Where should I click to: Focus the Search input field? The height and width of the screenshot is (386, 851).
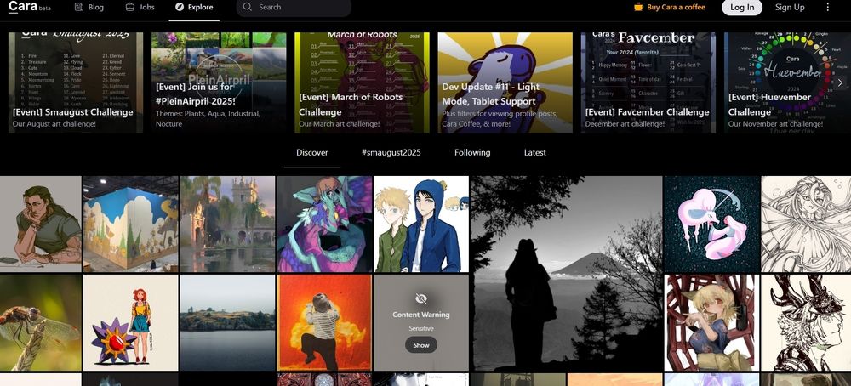click(294, 7)
